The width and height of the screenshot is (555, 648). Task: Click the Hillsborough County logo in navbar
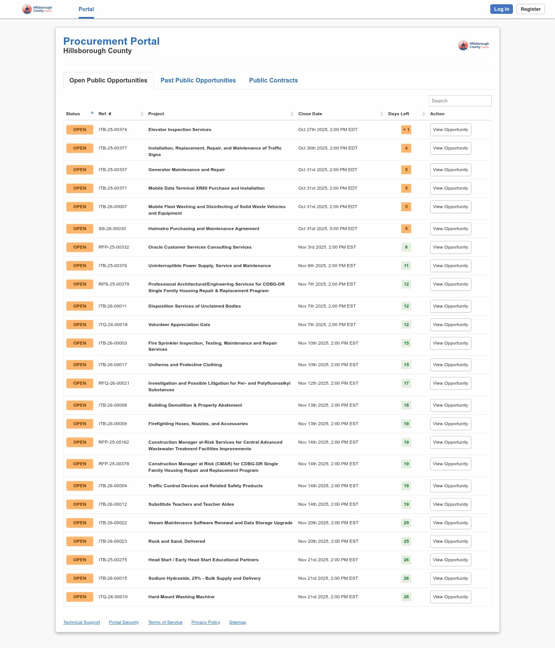click(x=37, y=9)
